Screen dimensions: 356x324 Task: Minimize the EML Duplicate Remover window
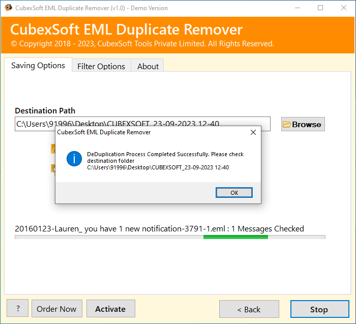tap(298, 8)
